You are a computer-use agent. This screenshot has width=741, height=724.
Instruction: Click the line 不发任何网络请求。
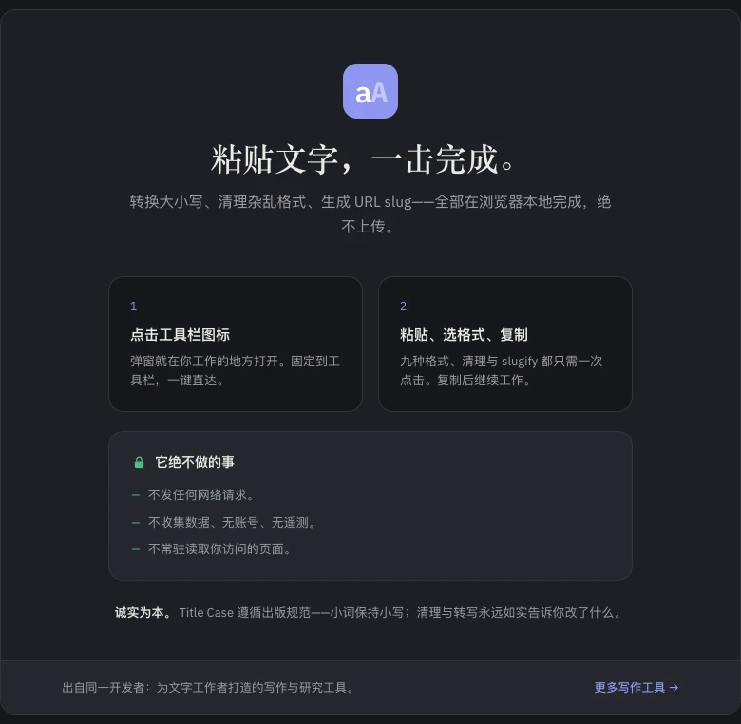[x=201, y=494]
